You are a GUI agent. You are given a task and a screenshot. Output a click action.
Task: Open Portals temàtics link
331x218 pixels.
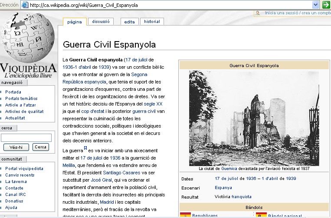pos(21,99)
